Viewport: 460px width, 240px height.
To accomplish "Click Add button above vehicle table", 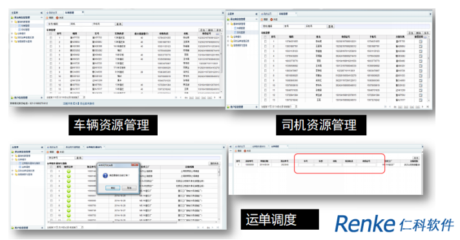I will 202,30.
